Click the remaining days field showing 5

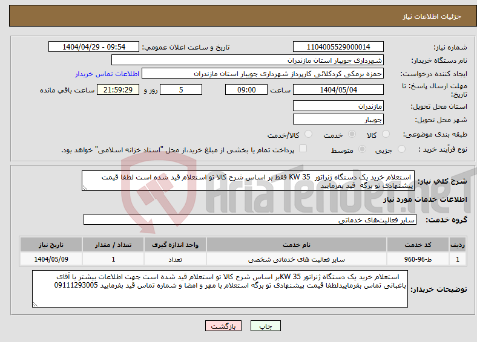(181, 89)
